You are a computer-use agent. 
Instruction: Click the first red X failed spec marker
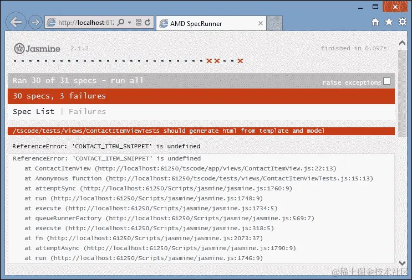coord(209,61)
